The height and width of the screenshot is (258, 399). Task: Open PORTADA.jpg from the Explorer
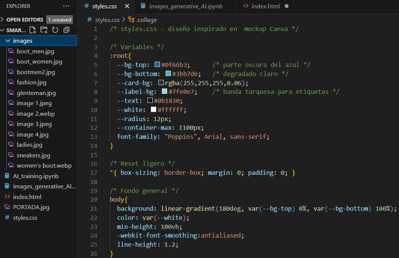pyautogui.click(x=31, y=207)
